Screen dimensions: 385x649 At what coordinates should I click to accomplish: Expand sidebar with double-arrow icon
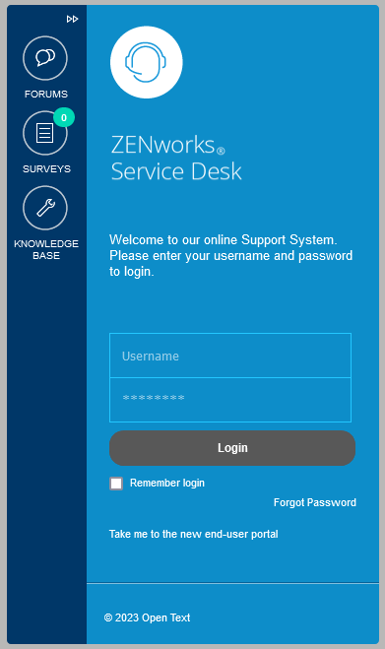coord(73,19)
